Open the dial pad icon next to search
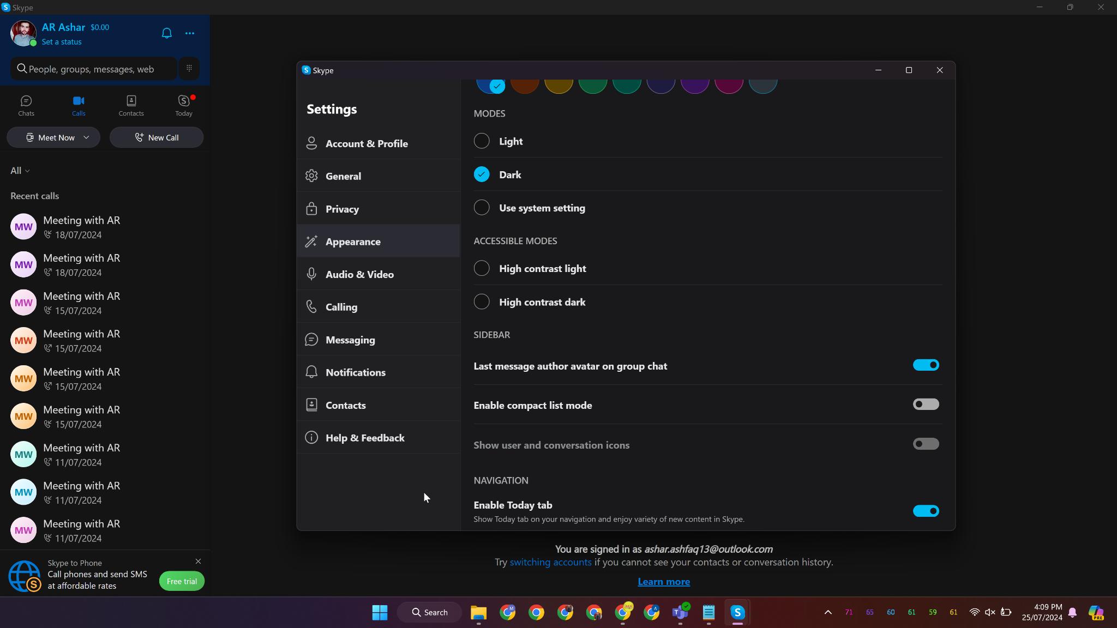 point(189,68)
